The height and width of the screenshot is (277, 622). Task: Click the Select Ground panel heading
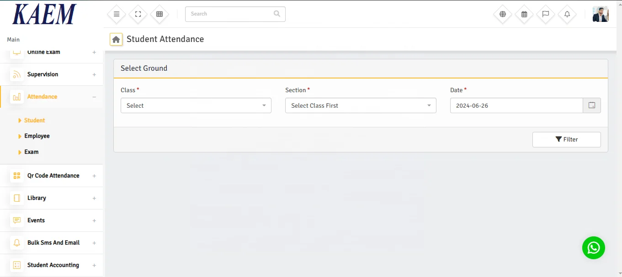pyautogui.click(x=144, y=68)
